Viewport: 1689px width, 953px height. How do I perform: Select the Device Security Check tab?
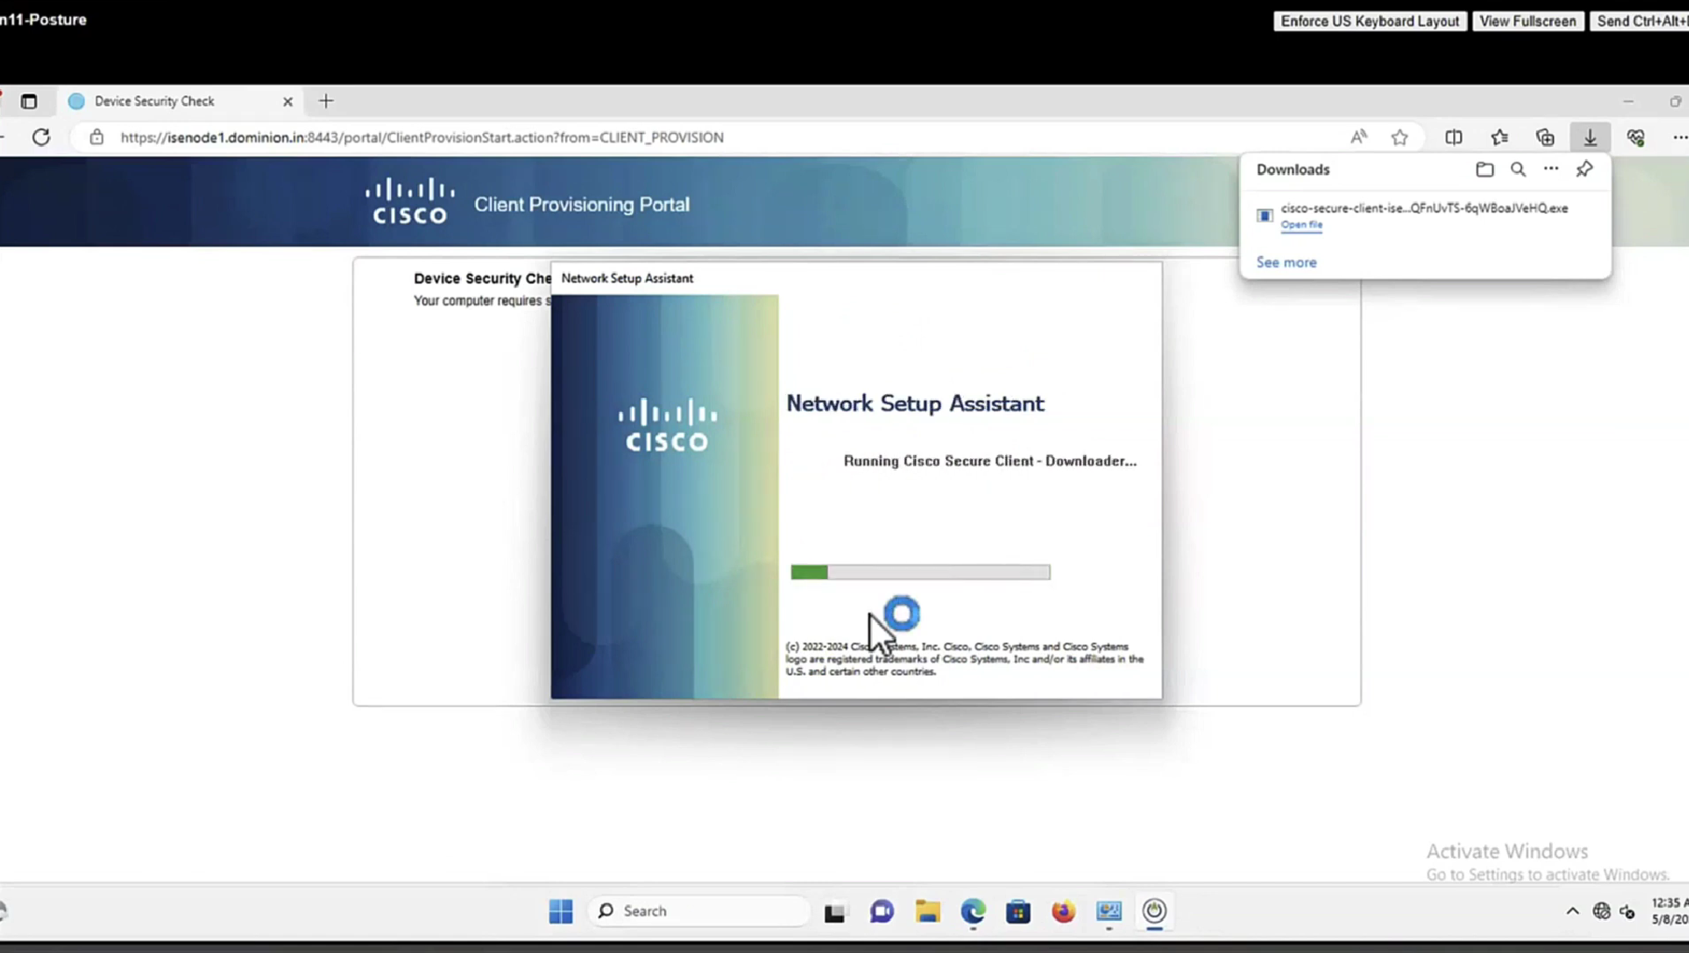167,101
